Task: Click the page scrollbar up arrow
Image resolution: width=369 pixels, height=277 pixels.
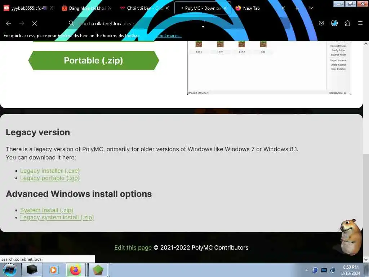Action: (x=366, y=44)
